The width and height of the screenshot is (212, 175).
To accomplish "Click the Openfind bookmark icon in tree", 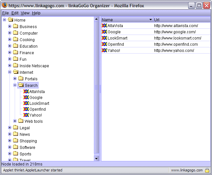I will 26,109.
